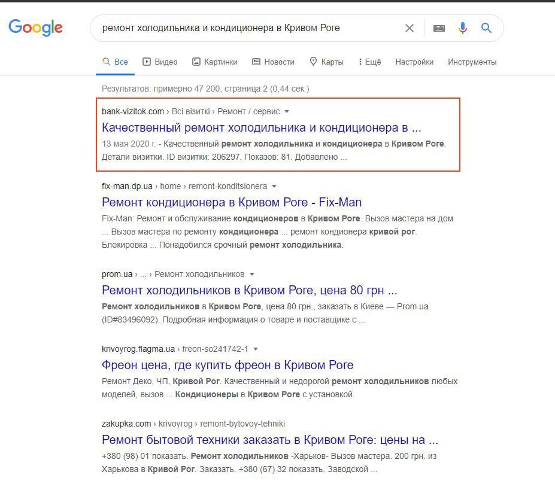Switch to the Картинки tab
555x484 pixels.
(x=214, y=62)
